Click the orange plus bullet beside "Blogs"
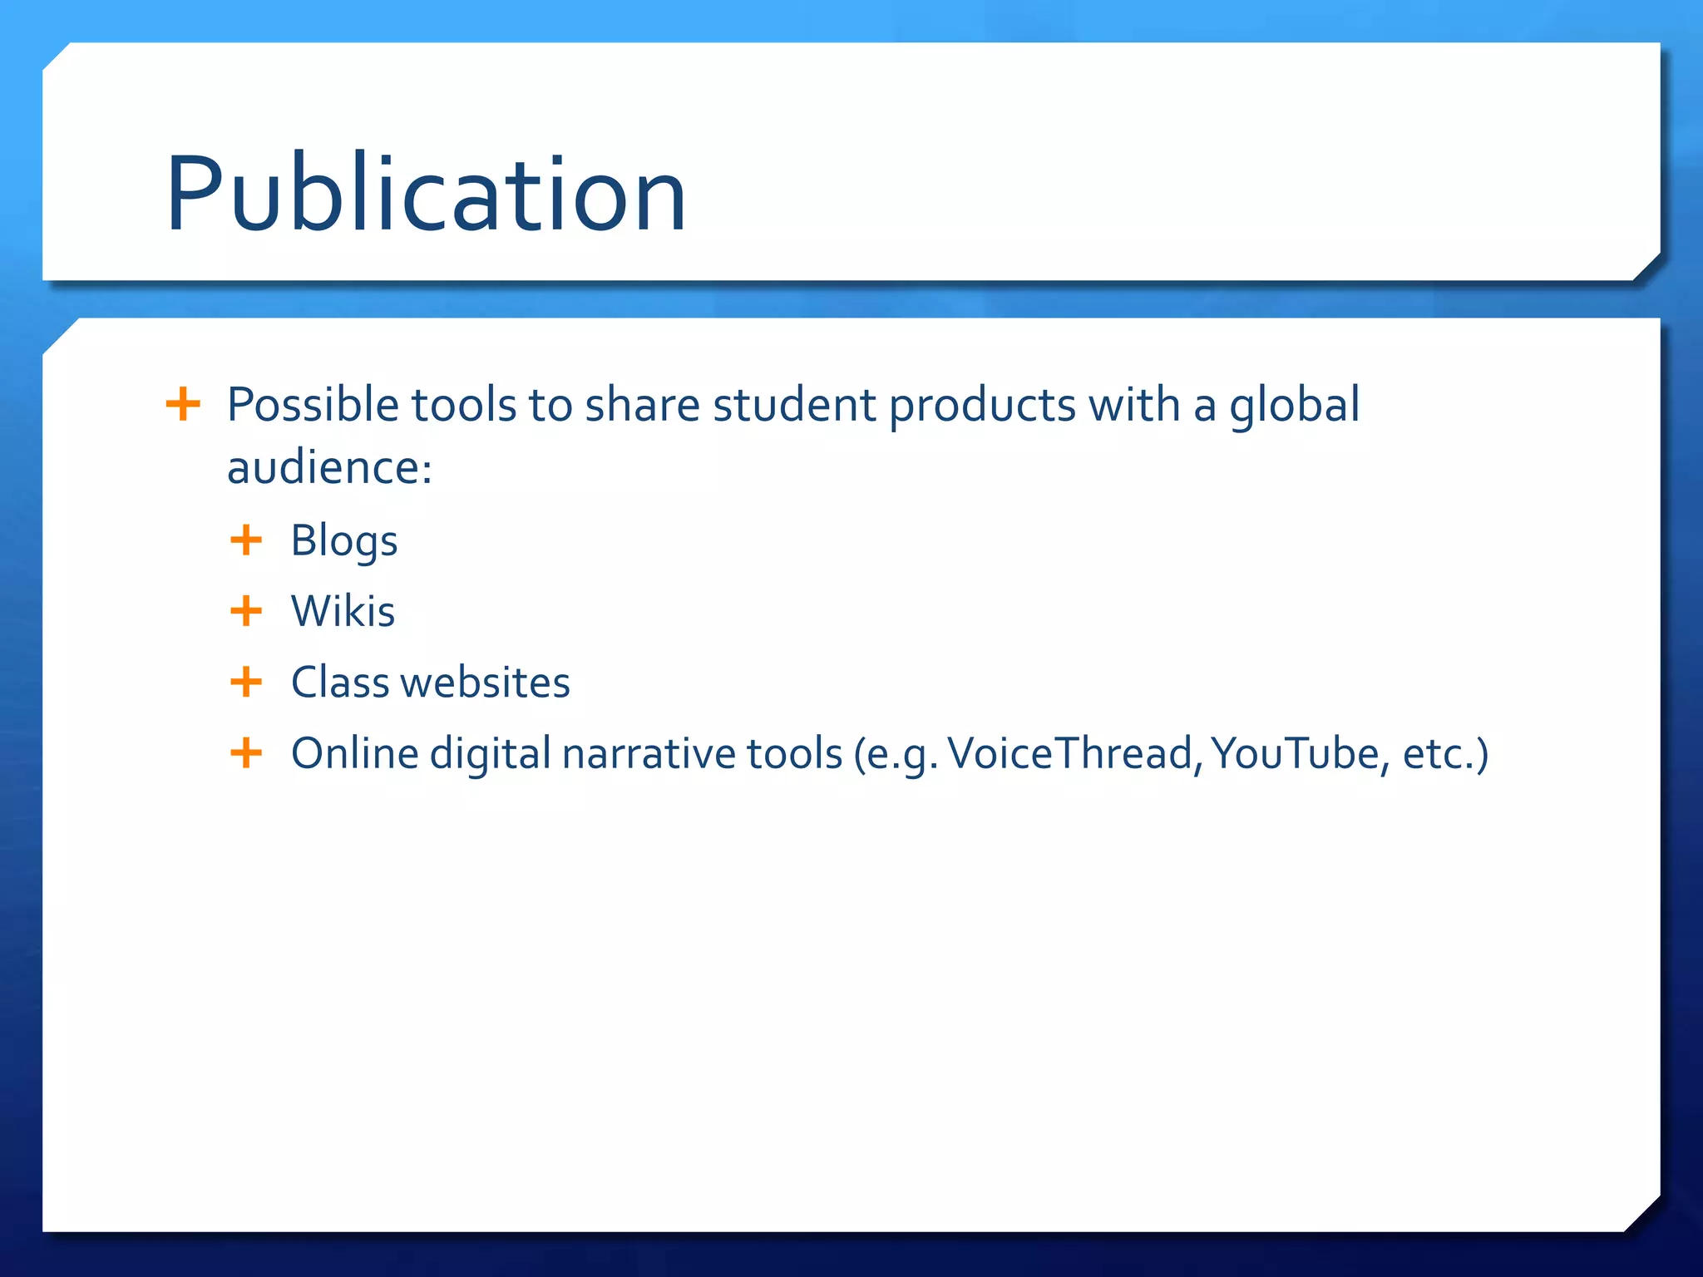 pos(246,540)
